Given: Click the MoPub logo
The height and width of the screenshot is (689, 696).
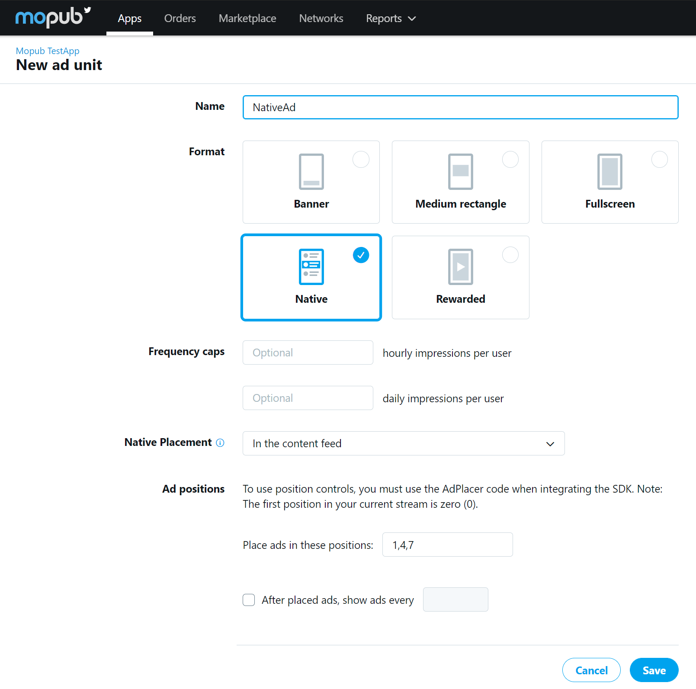Looking at the screenshot, I should (x=53, y=18).
